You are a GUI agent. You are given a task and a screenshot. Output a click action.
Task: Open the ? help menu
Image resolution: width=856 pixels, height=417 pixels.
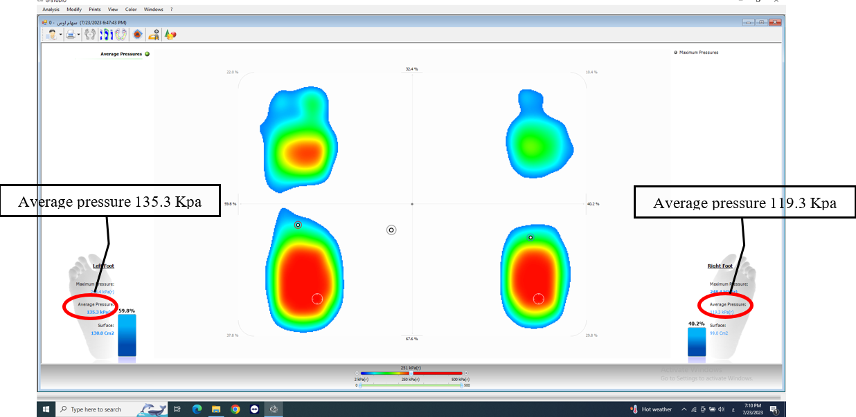pos(172,10)
